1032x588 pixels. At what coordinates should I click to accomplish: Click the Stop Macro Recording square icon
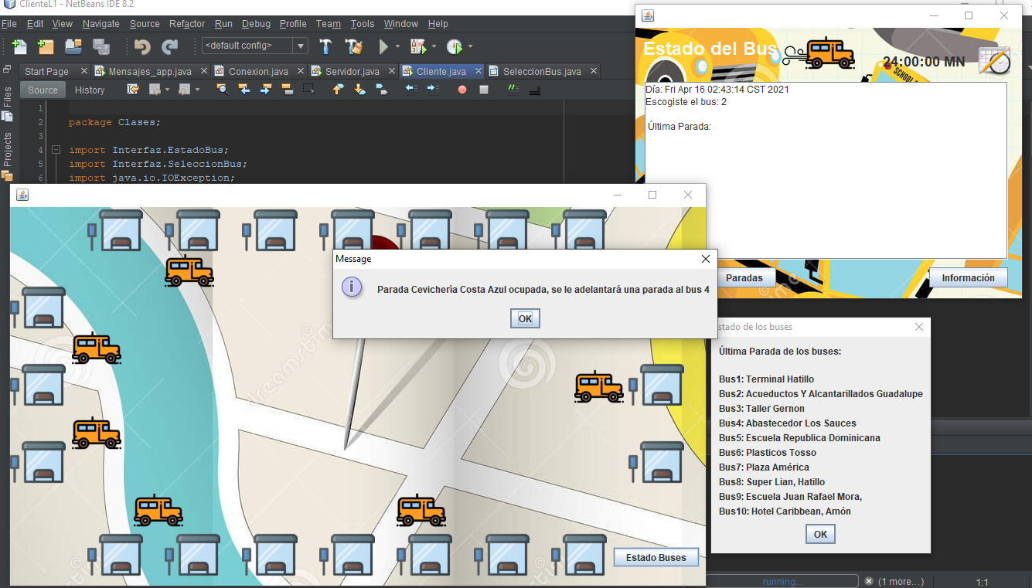click(x=484, y=90)
